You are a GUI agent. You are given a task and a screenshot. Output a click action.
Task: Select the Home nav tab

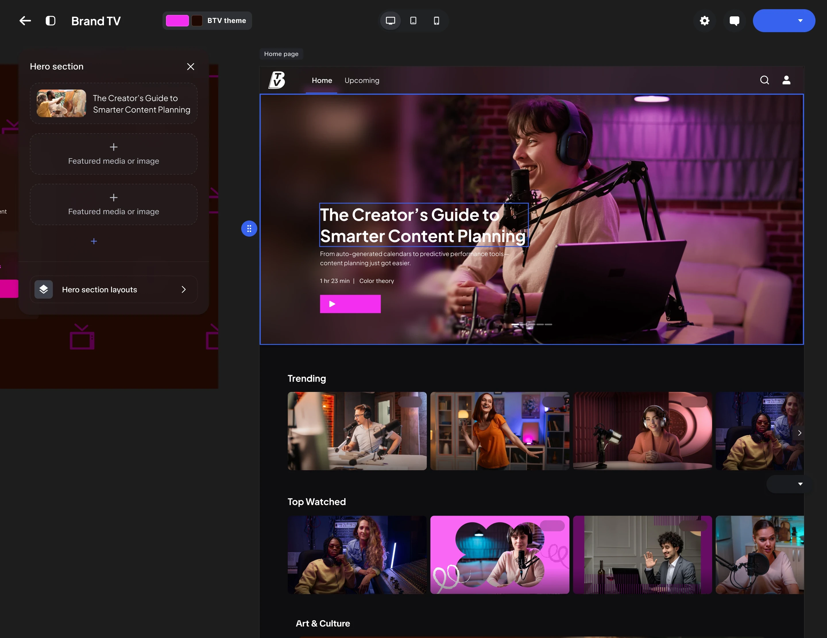click(x=322, y=81)
